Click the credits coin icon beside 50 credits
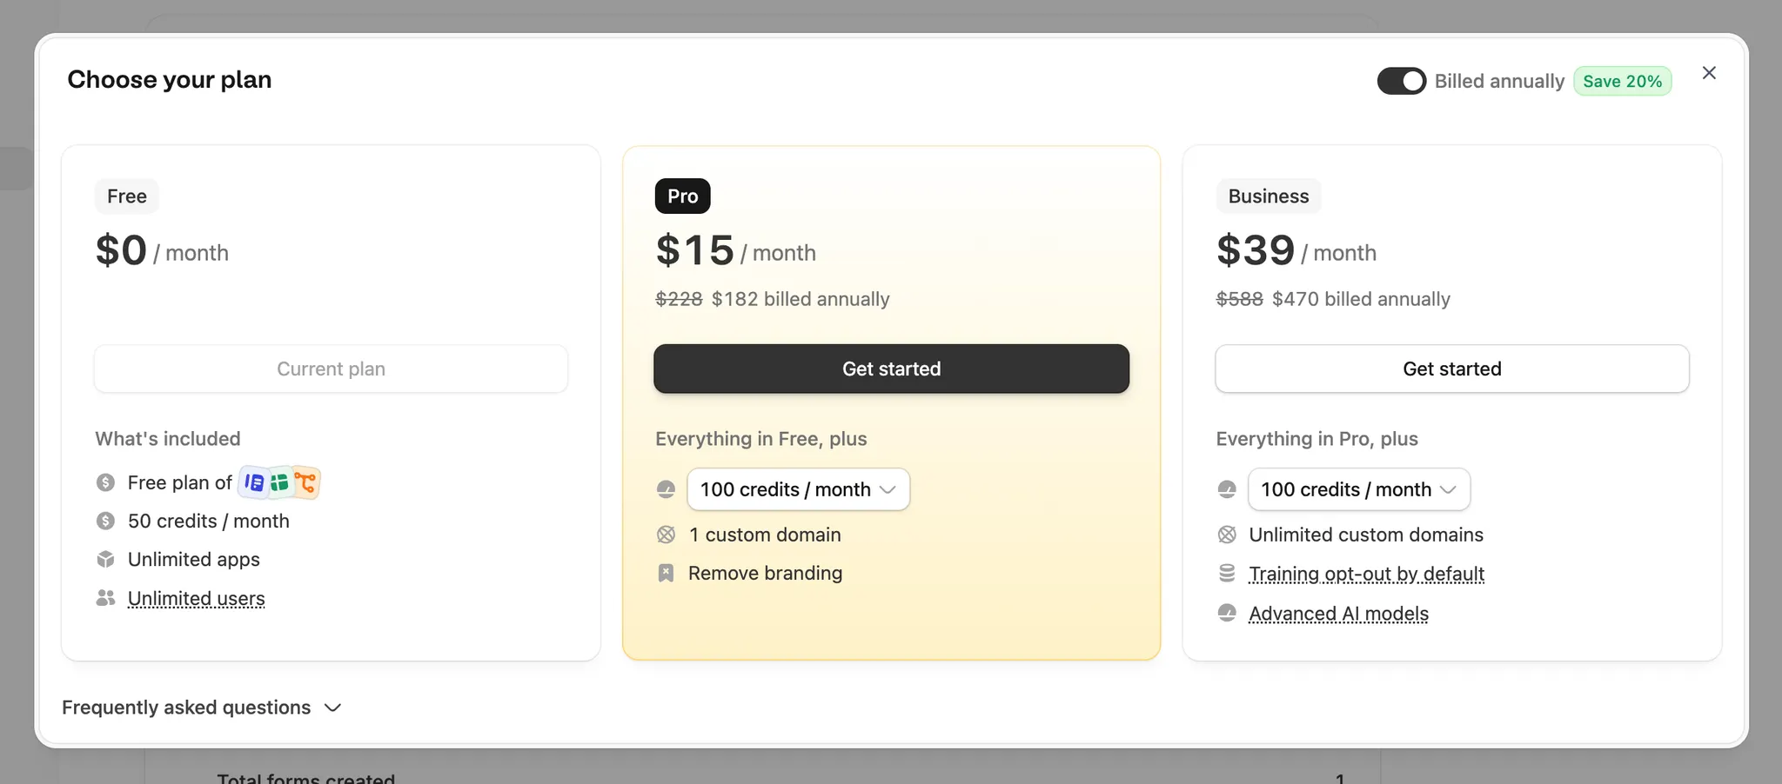Screen dimensions: 1782x784 (x=105, y=521)
